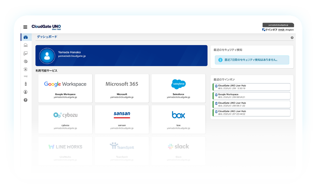The width and height of the screenshot is (314, 187).
Task: Open sign-on entry dated 2025/01/07 22:44:52
Action: [x=252, y=113]
